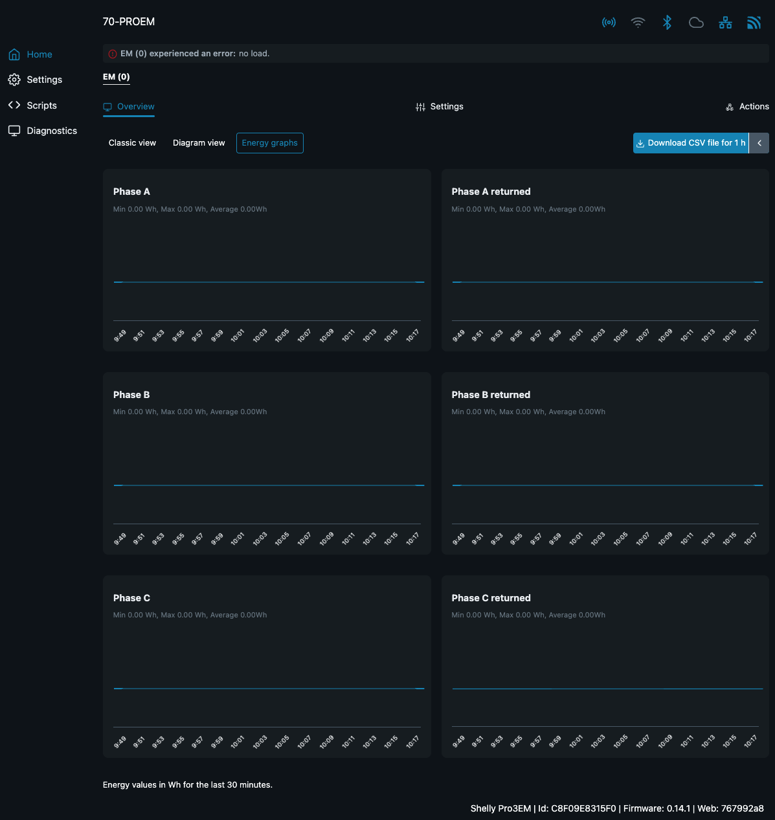Open the EM Settings tab
The height and width of the screenshot is (820, 775).
click(x=440, y=107)
